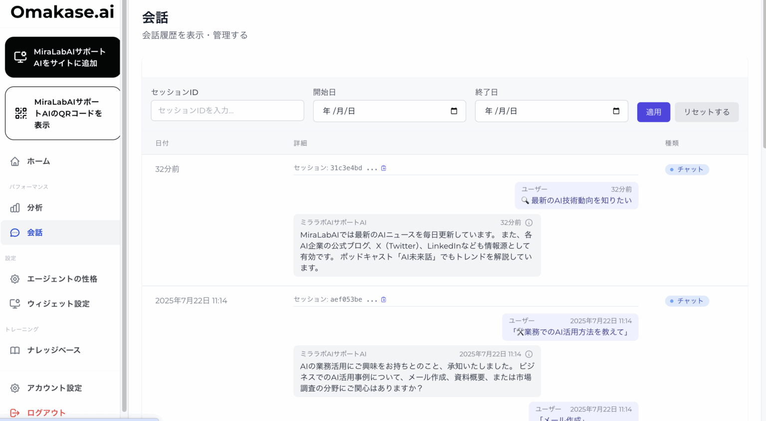Click ログアウト to sign out

[46, 413]
